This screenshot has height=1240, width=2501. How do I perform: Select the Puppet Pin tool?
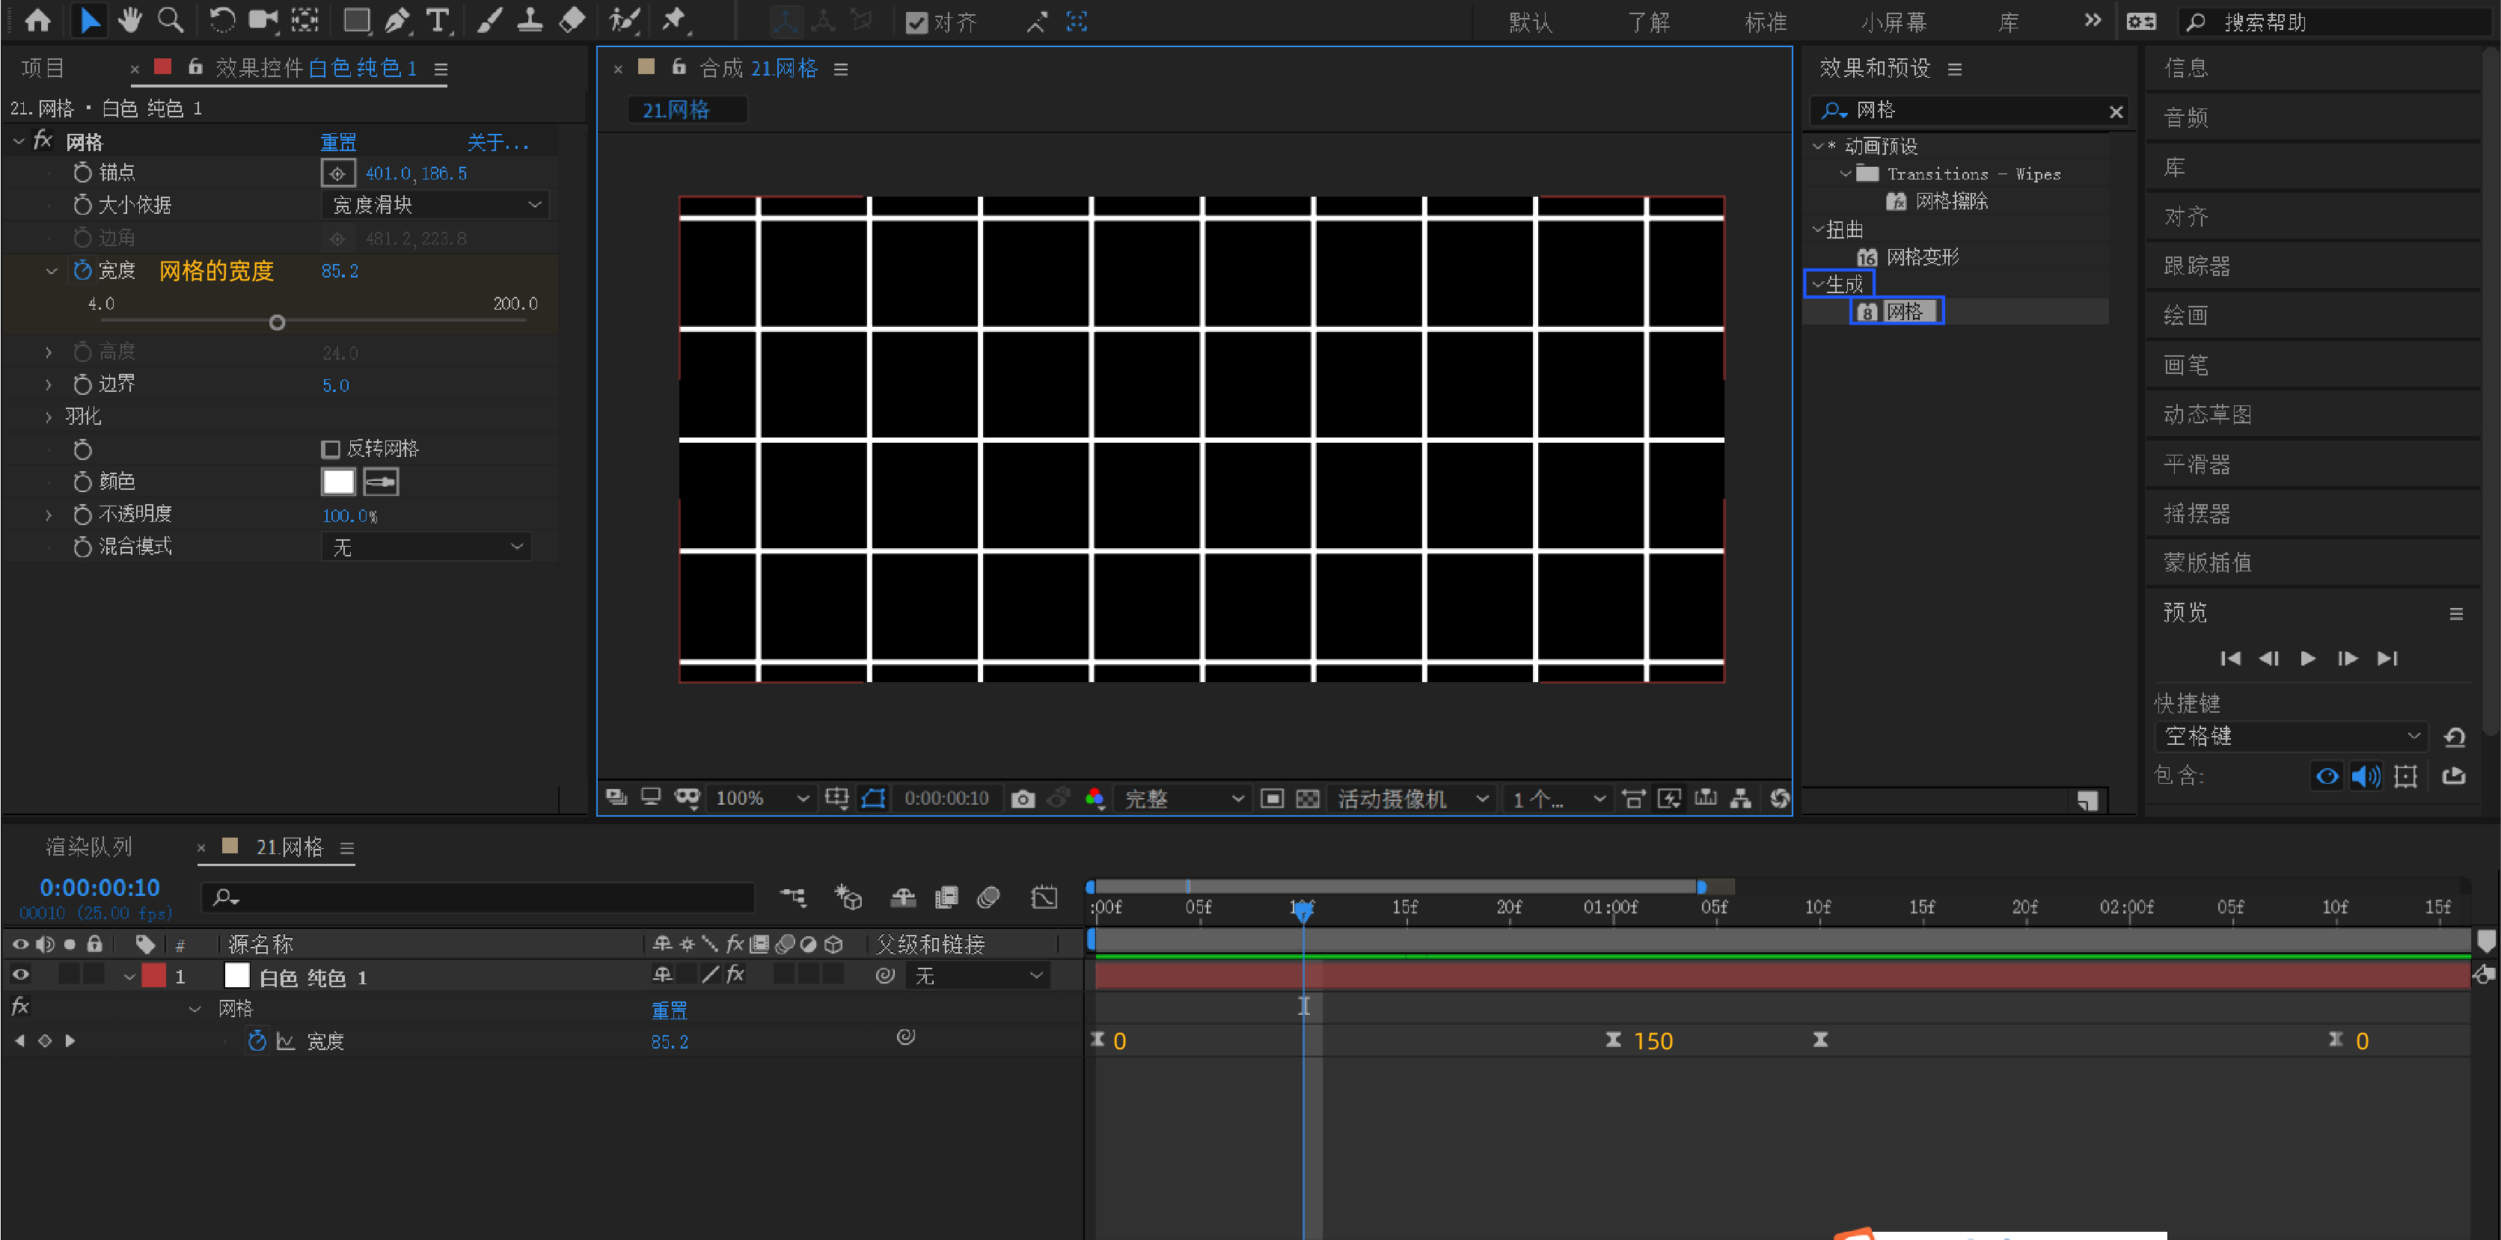tap(674, 19)
